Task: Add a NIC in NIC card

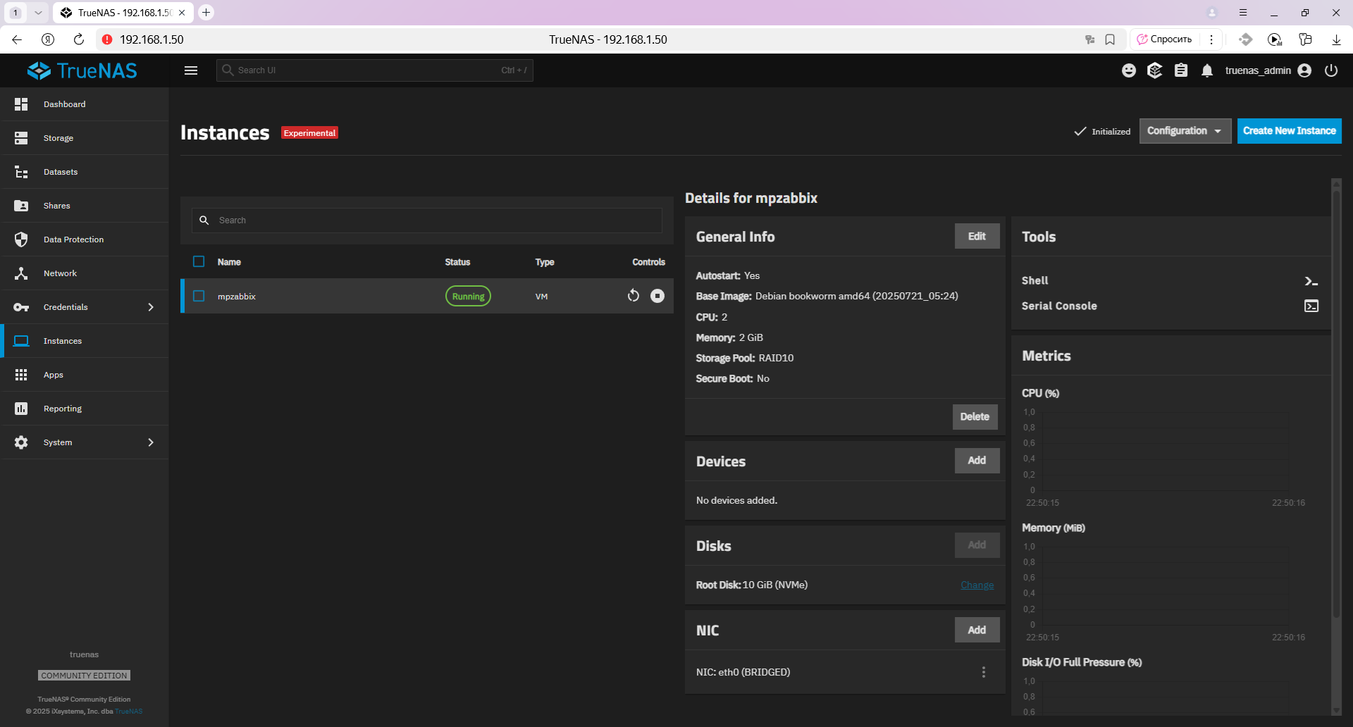Action: [977, 630]
